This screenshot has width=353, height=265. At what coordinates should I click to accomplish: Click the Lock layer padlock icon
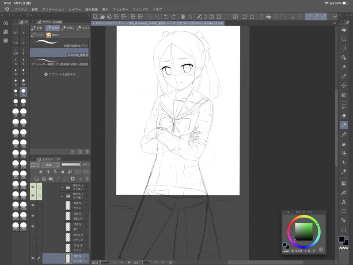[63, 172]
